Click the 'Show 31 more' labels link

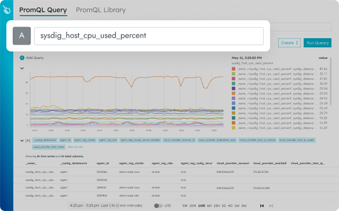(75, 147)
